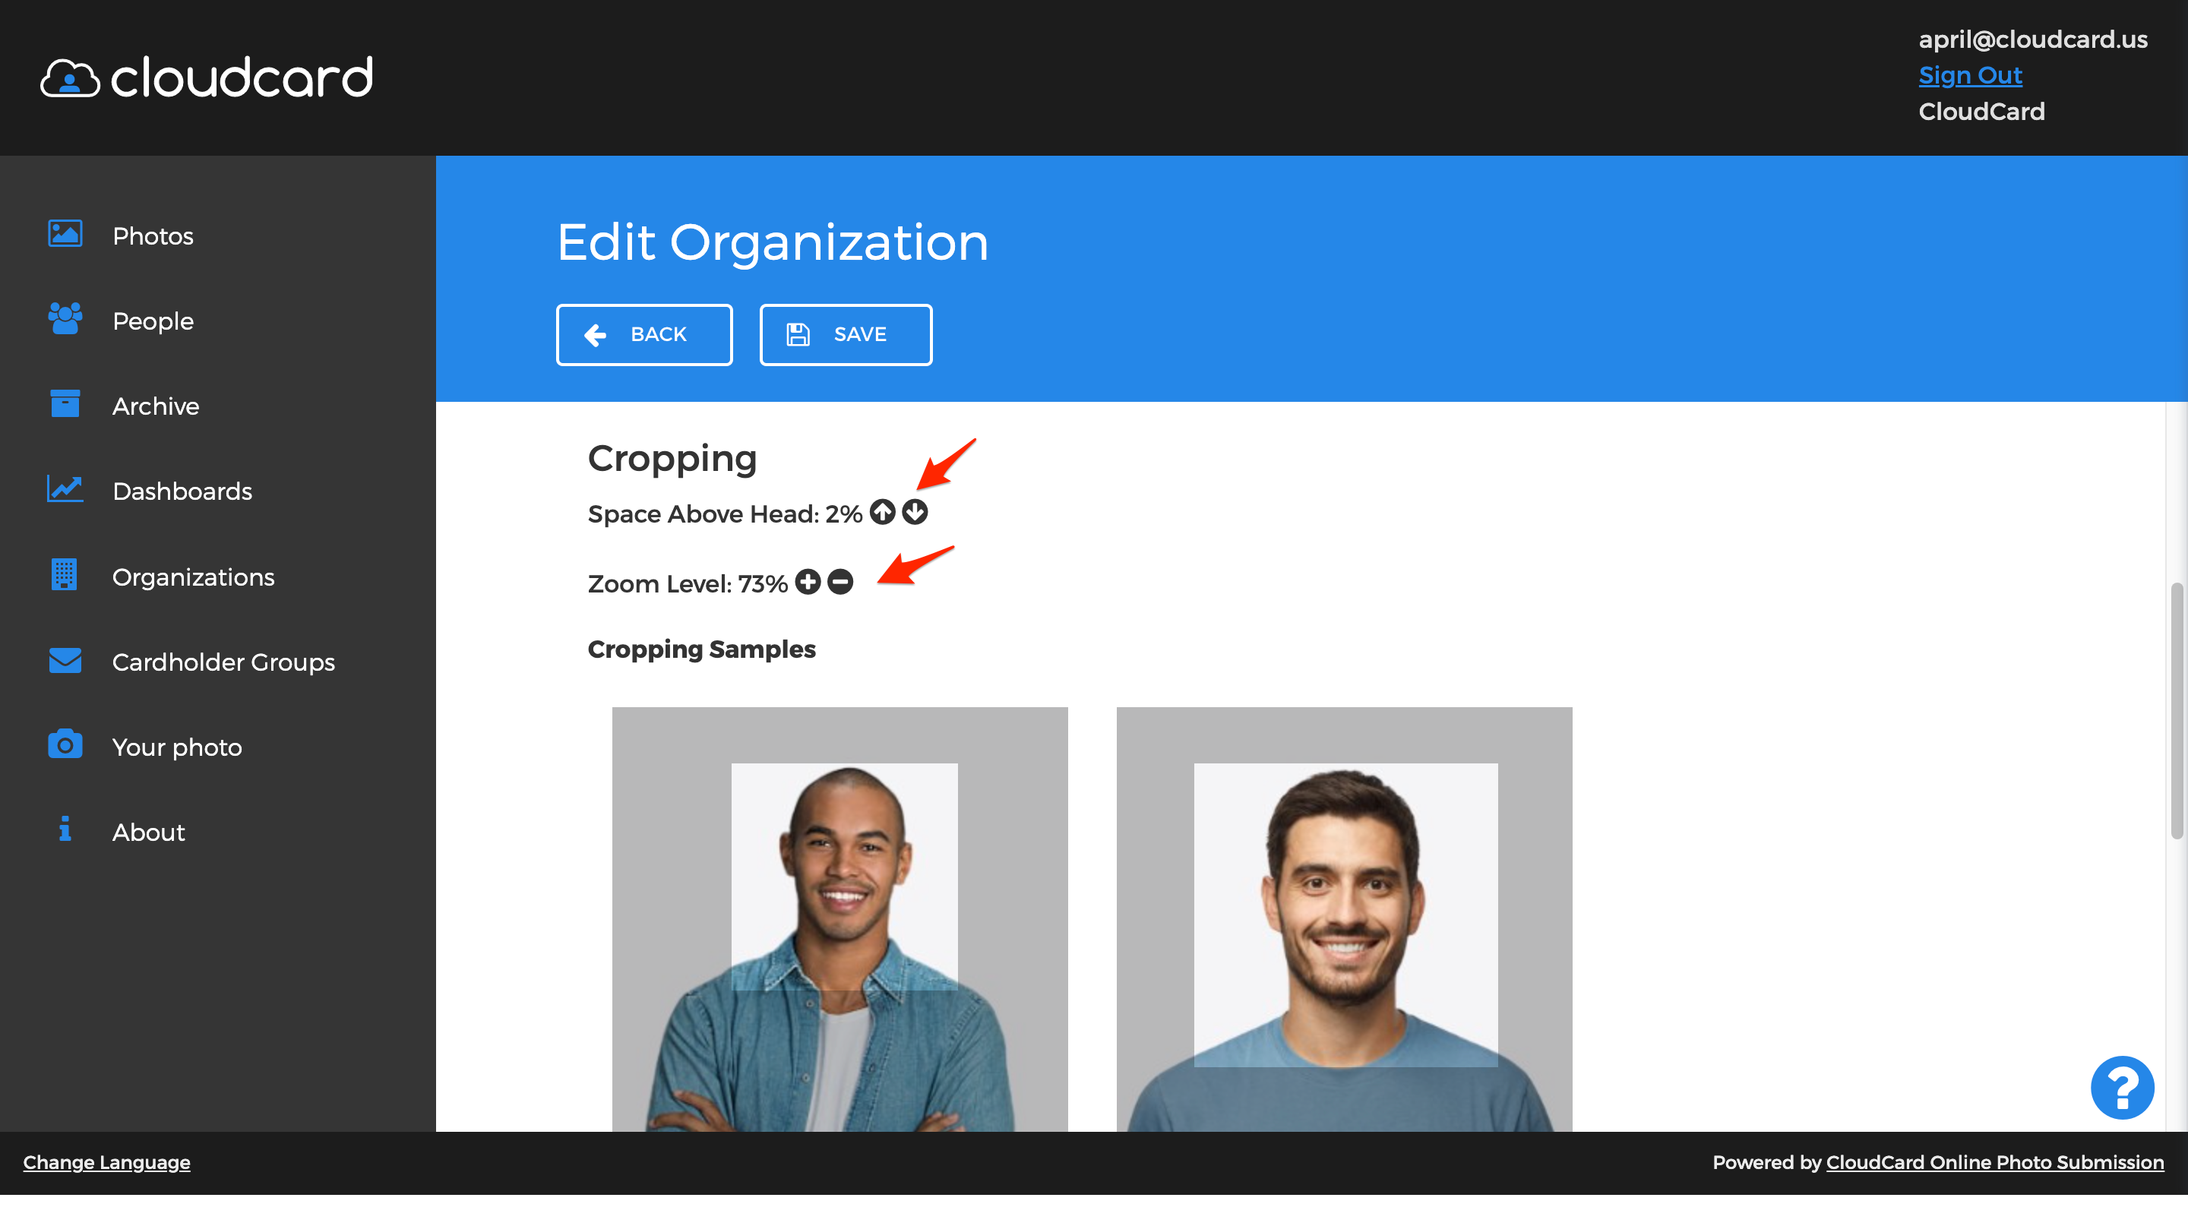Image resolution: width=2188 pixels, height=1226 pixels.
Task: Open Change Language
Action: pos(106,1162)
